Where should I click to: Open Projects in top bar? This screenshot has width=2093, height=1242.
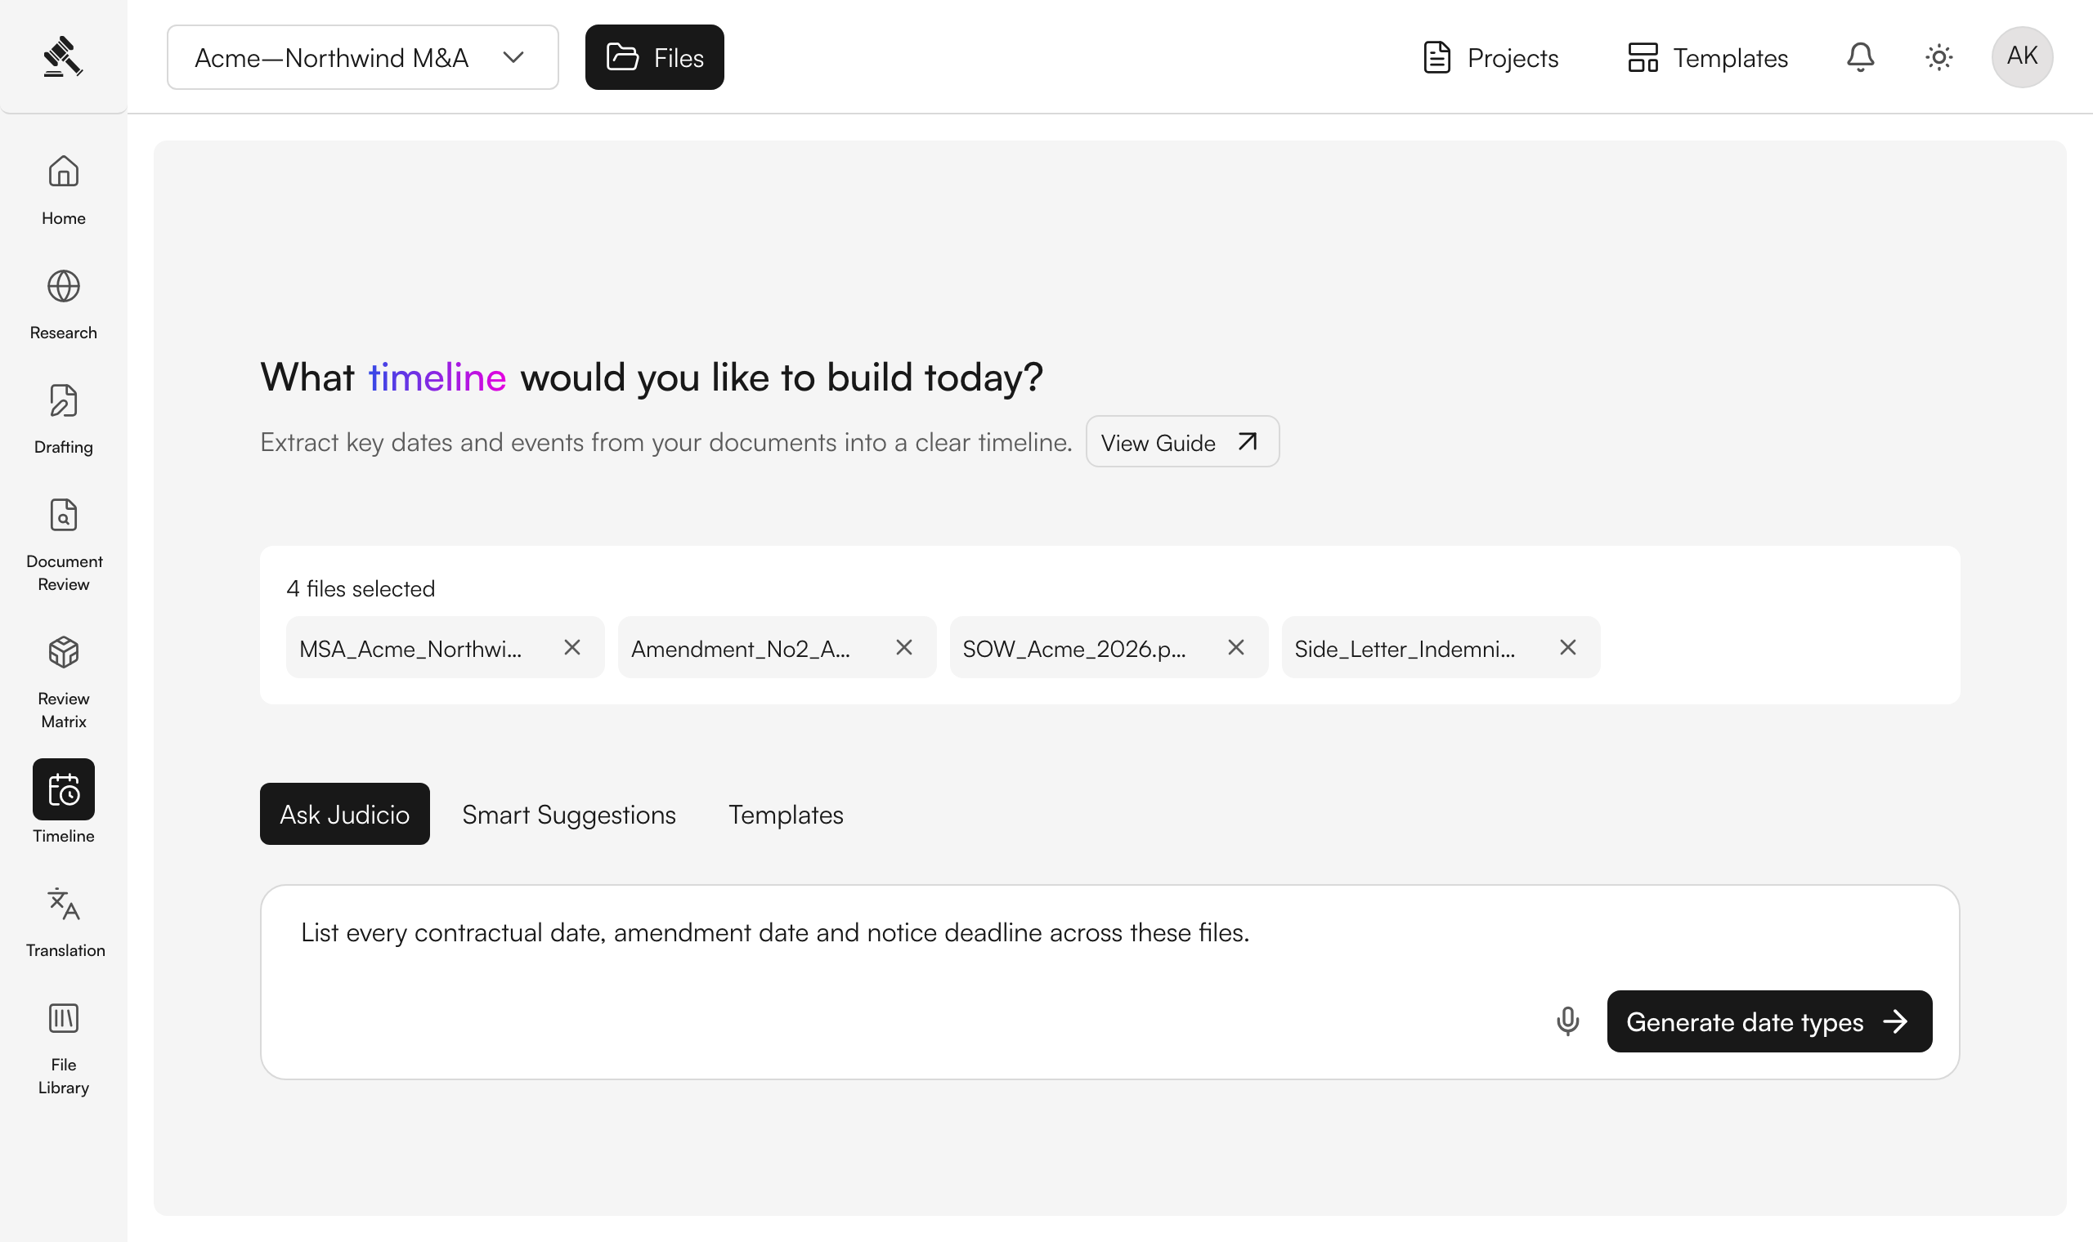coord(1491,57)
